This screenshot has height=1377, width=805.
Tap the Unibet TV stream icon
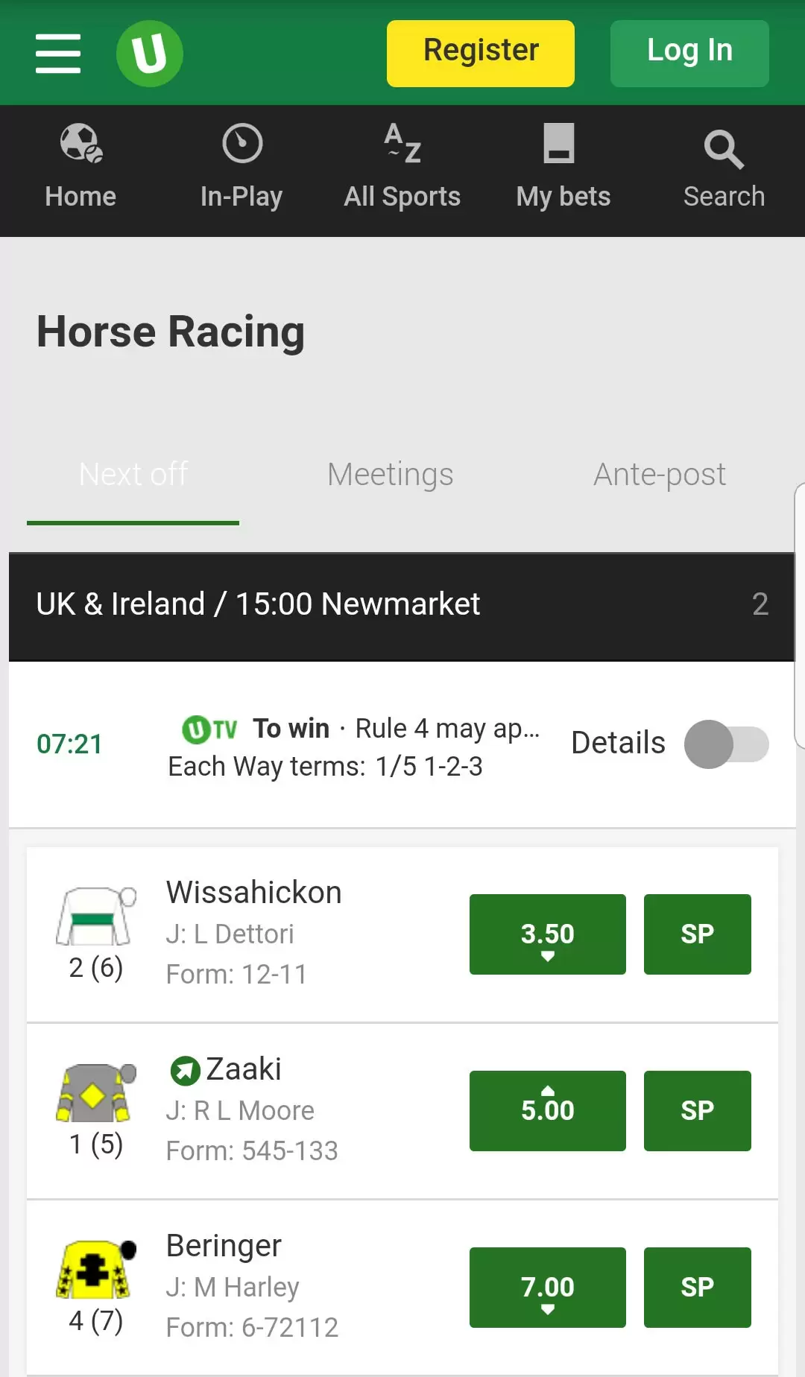(x=209, y=729)
